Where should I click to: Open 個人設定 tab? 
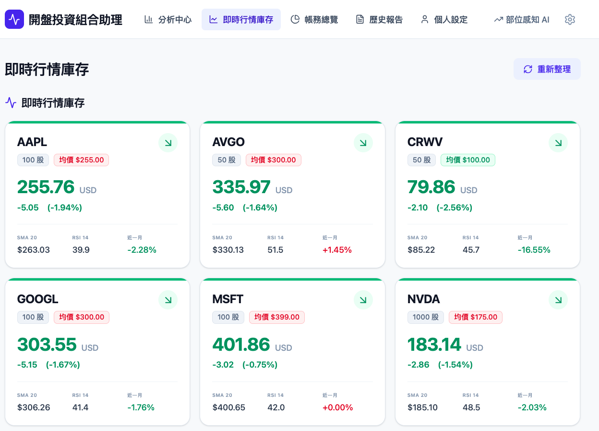[x=444, y=20]
